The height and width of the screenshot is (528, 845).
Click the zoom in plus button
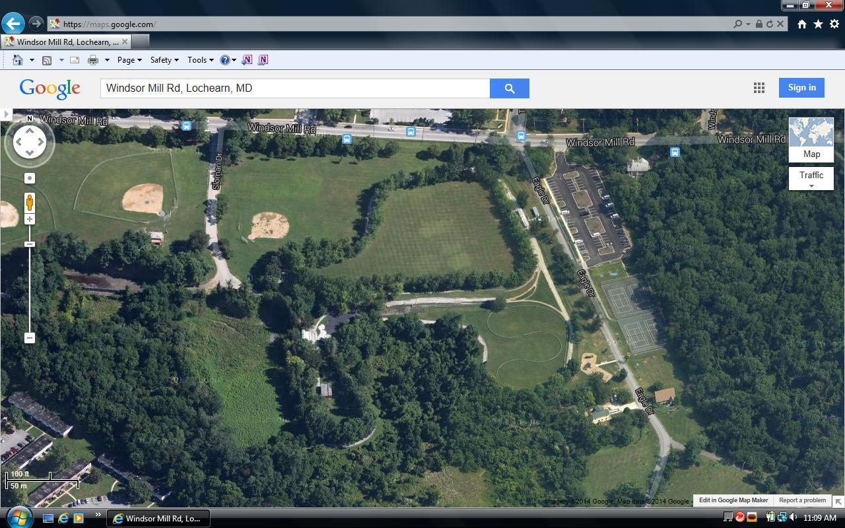30,219
